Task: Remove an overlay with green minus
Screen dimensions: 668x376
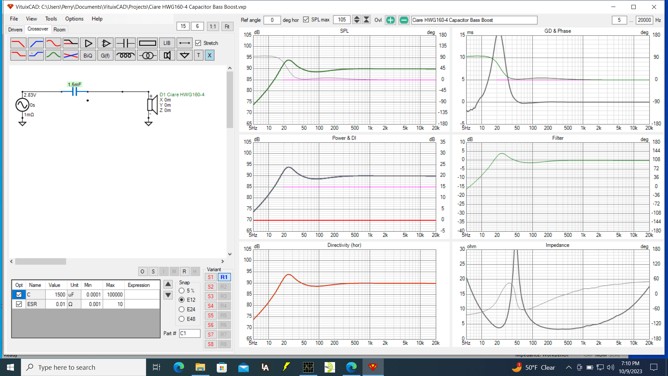Action: 404,20
